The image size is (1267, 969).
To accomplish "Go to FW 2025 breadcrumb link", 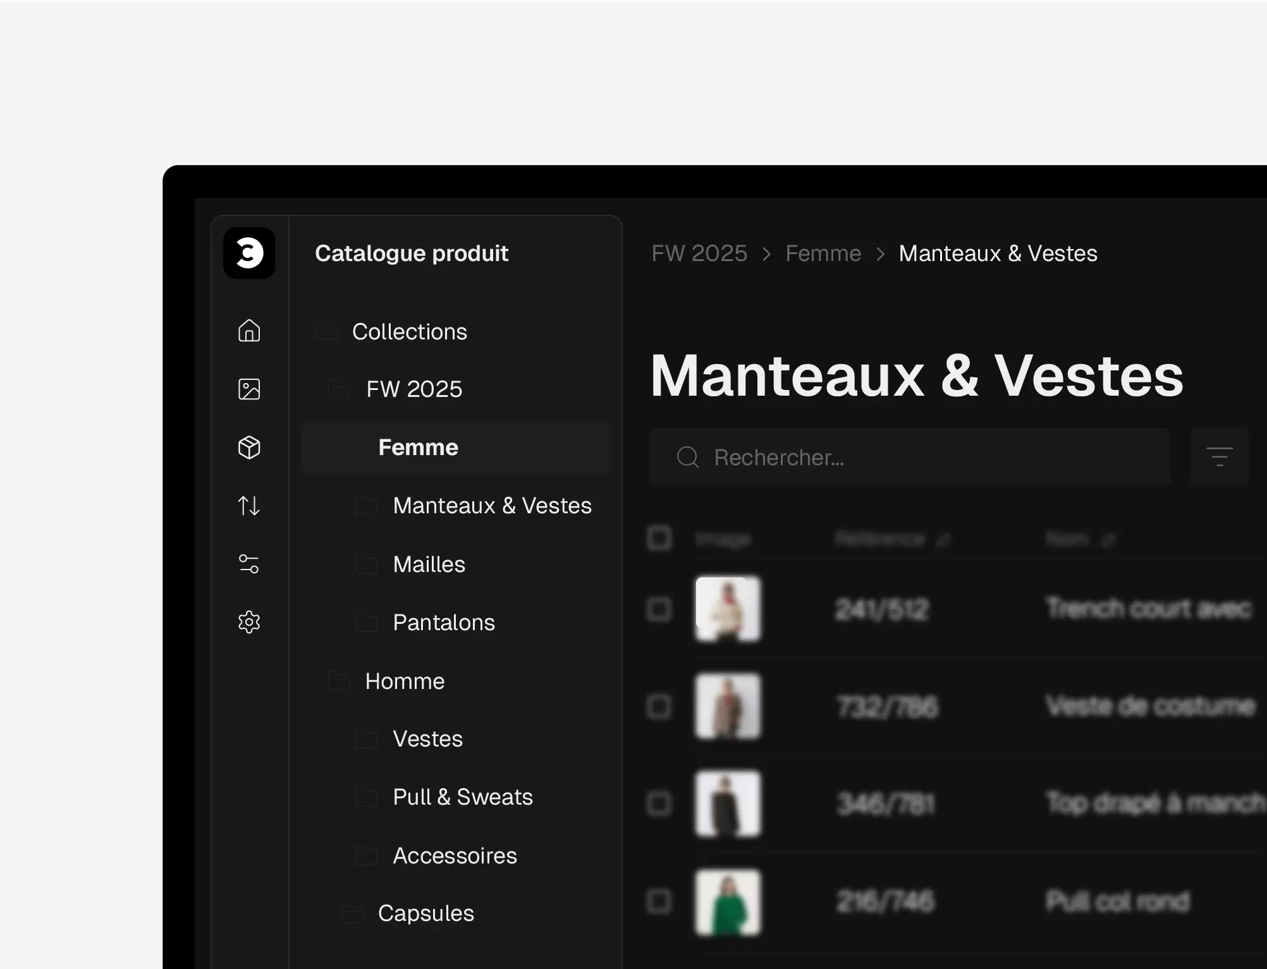I will tap(699, 253).
